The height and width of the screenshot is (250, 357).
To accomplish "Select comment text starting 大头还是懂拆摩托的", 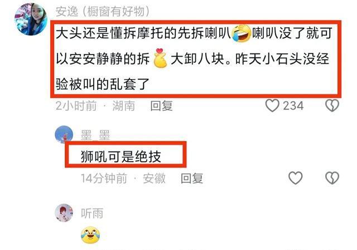I will coord(194,58).
